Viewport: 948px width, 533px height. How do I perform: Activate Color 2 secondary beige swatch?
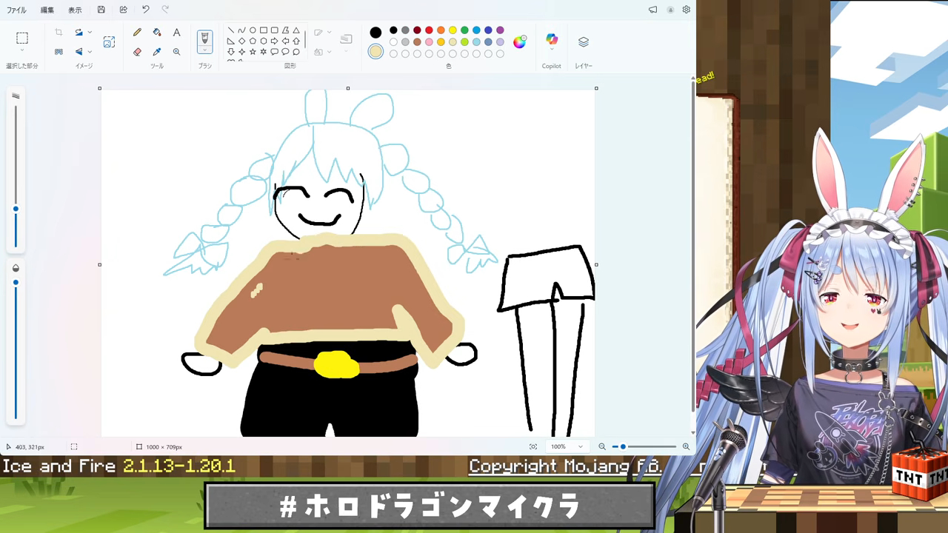375,52
